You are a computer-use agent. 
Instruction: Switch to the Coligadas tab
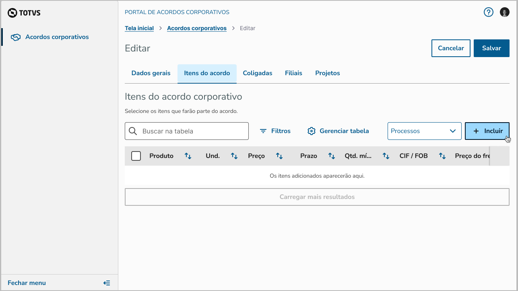click(258, 73)
